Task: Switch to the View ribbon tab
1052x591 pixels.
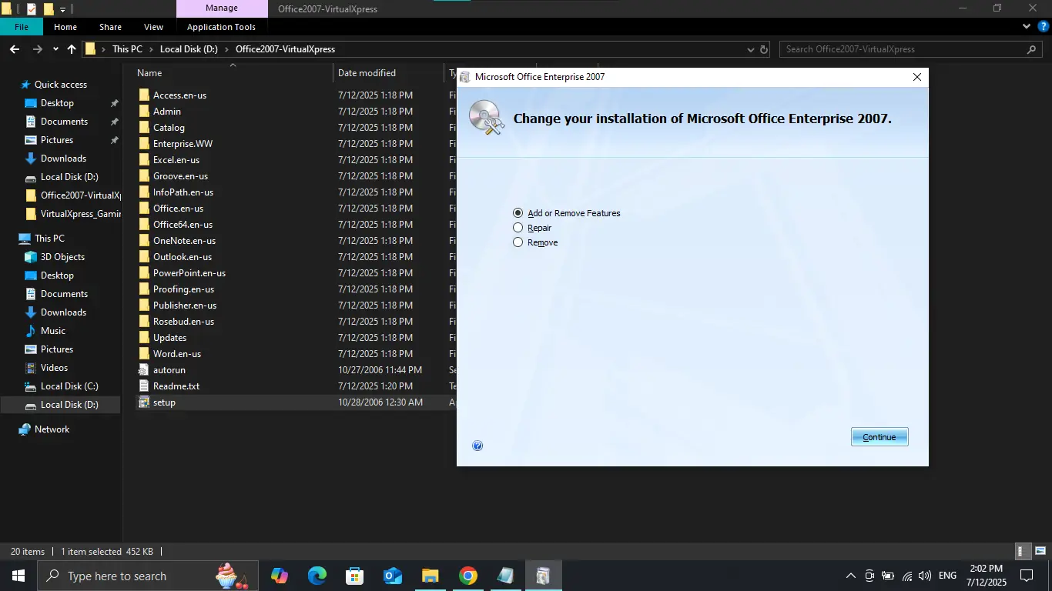Action: tap(153, 27)
